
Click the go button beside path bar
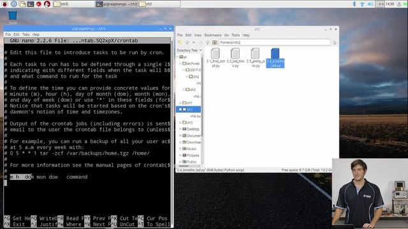[x=334, y=43]
